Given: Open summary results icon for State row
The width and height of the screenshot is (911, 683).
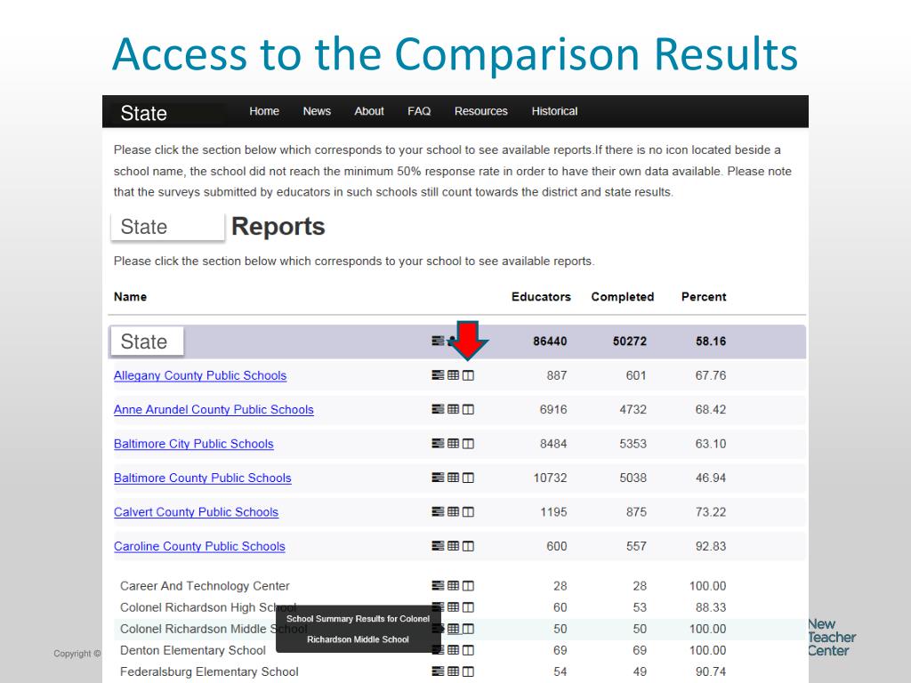Looking at the screenshot, I should coord(438,341).
